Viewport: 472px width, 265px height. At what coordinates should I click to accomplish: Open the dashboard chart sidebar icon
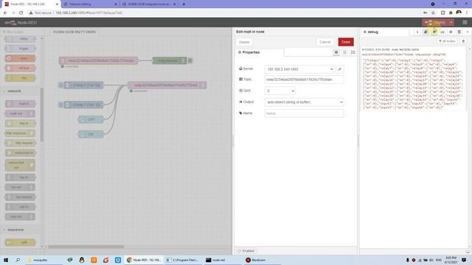tap(442, 32)
